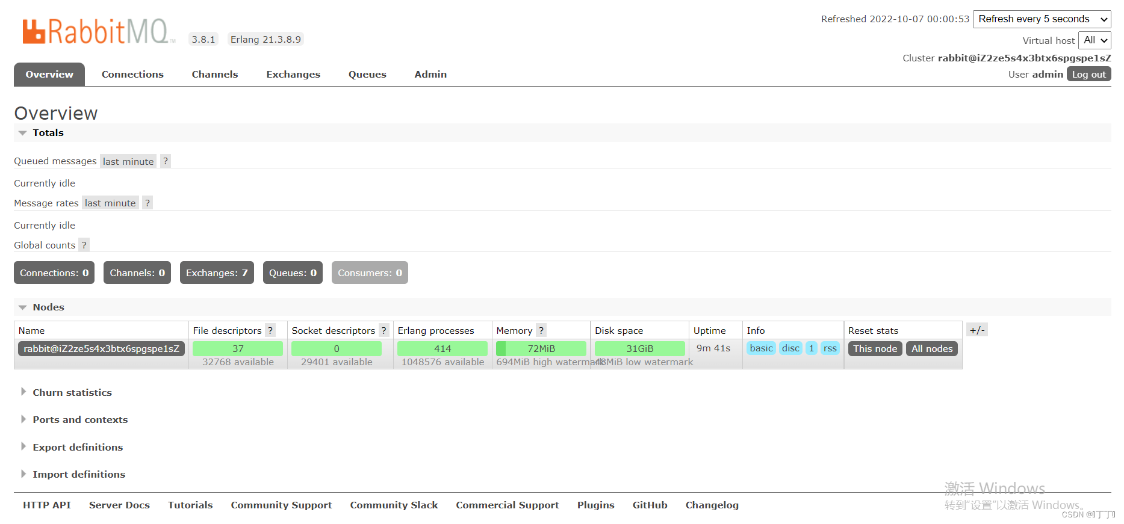Open the Tutorials link
Screen dimensions: 1124x524
pos(190,505)
